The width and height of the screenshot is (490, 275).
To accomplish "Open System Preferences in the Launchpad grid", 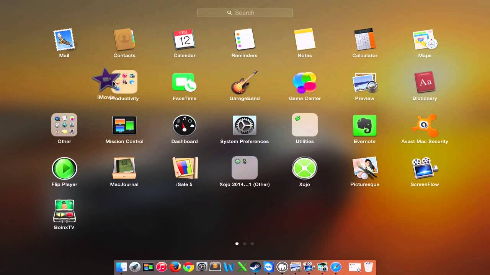I will pos(245,125).
